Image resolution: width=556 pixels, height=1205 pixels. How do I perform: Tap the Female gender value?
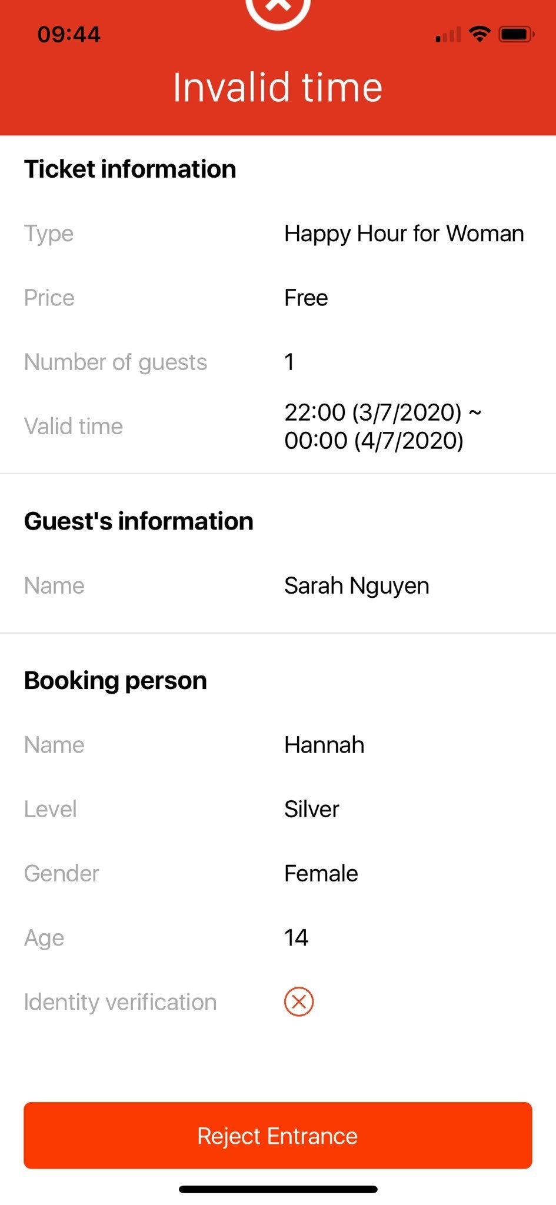321,873
